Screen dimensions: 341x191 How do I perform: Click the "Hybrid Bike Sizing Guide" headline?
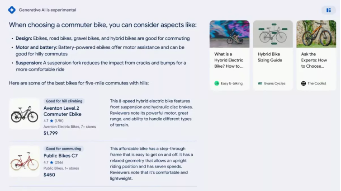pyautogui.click(x=270, y=57)
